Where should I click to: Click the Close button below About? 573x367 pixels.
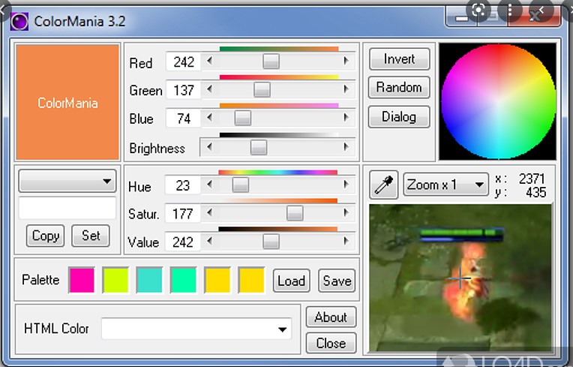pos(331,343)
